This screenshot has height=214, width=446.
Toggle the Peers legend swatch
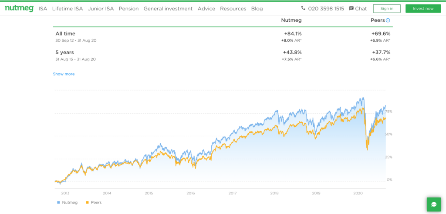(x=87, y=202)
